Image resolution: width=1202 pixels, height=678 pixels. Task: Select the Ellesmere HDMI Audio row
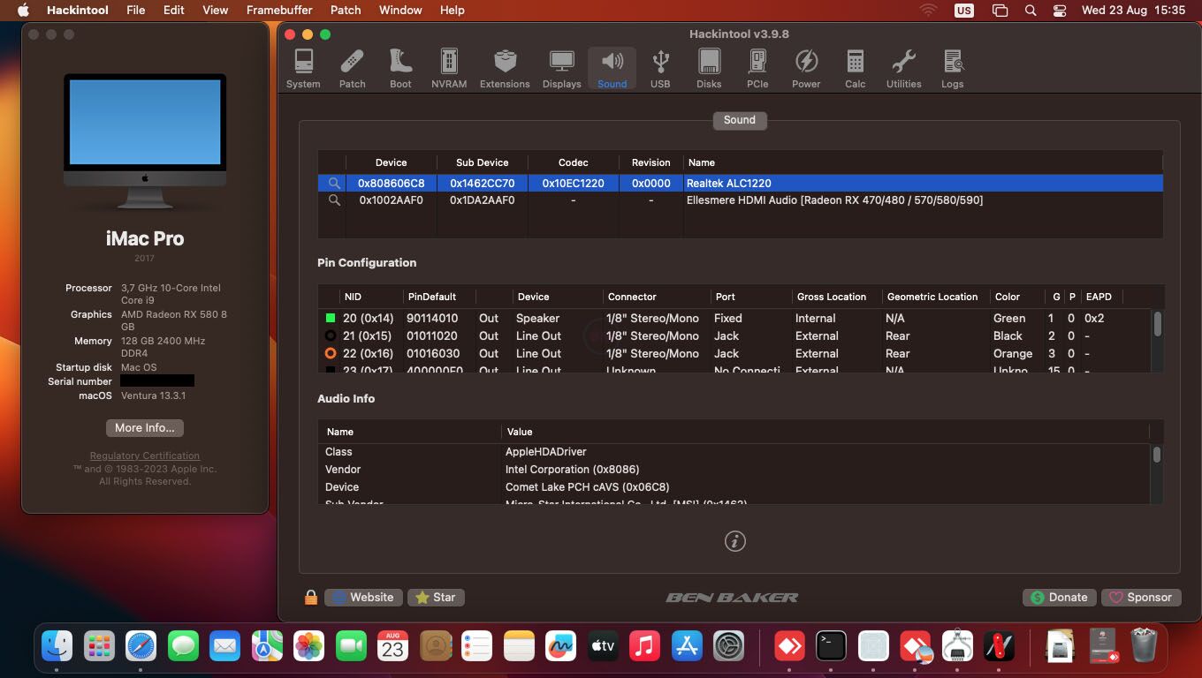[x=740, y=200]
